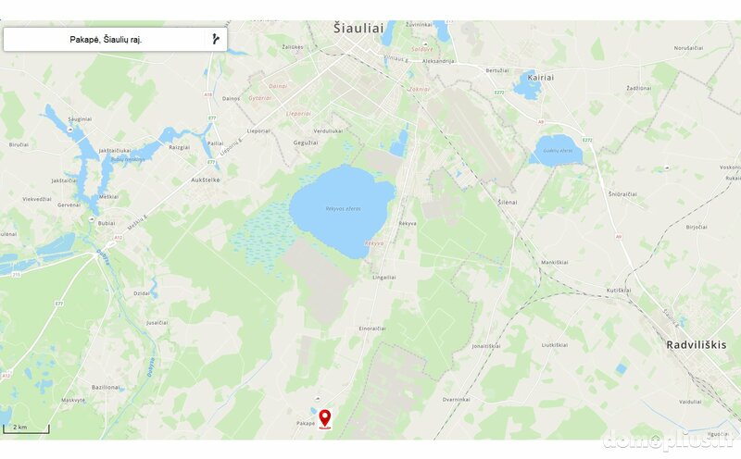Click the A18 road shield near Dainos

click(x=207, y=94)
